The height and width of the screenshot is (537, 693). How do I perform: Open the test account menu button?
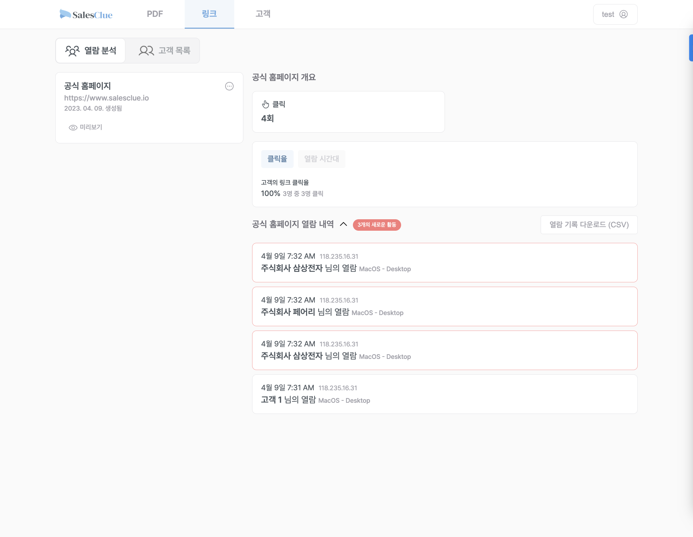pos(615,14)
